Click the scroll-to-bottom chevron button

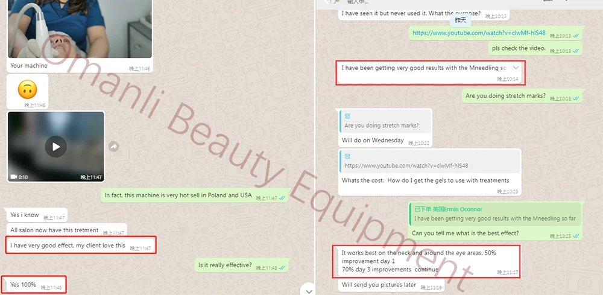click(309, 291)
